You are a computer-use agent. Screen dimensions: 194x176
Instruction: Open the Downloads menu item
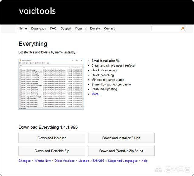(38, 28)
